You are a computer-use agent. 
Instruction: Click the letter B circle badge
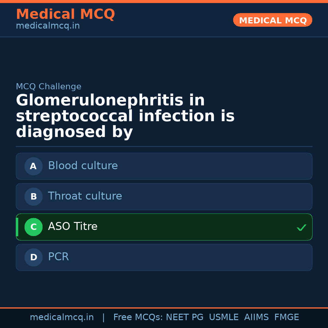[x=33, y=196]
